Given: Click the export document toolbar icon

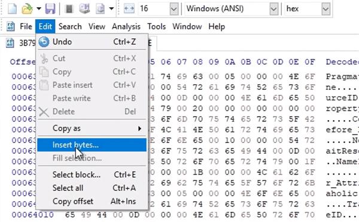Looking at the screenshot, I should point(100,9).
